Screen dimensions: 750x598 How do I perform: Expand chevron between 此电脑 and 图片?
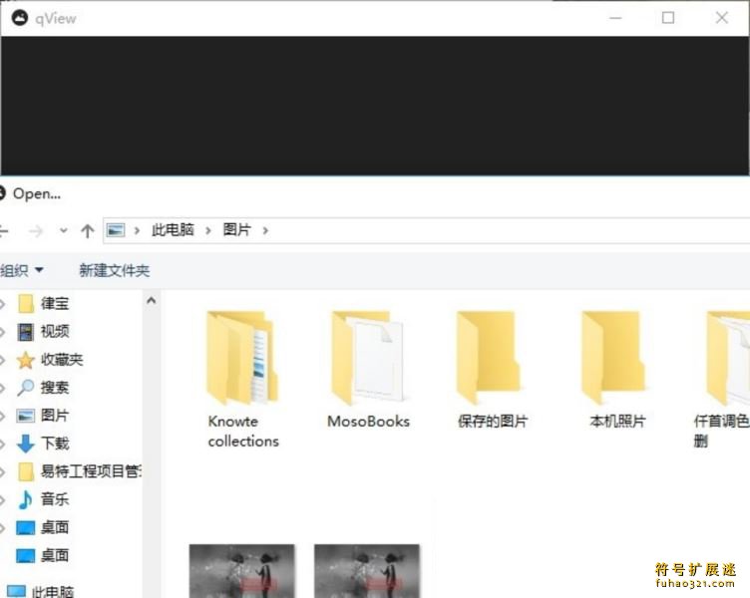click(x=208, y=231)
